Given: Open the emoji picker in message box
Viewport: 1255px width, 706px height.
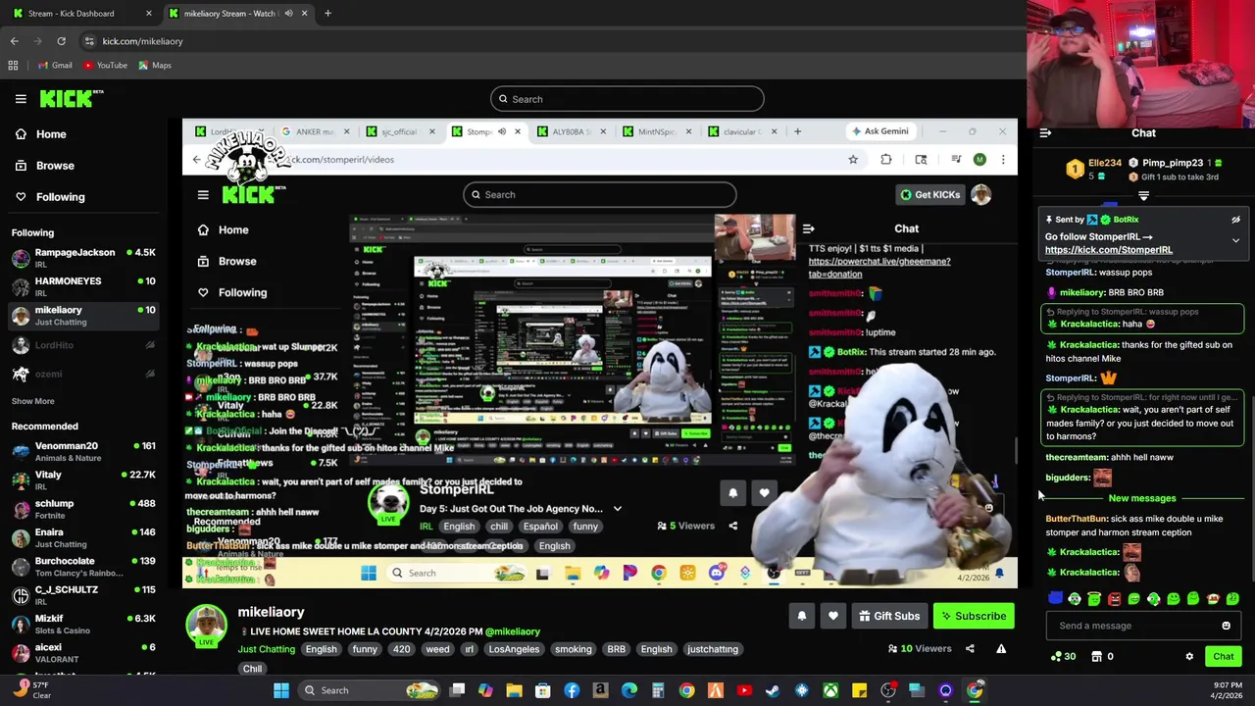Looking at the screenshot, I should (x=1226, y=626).
